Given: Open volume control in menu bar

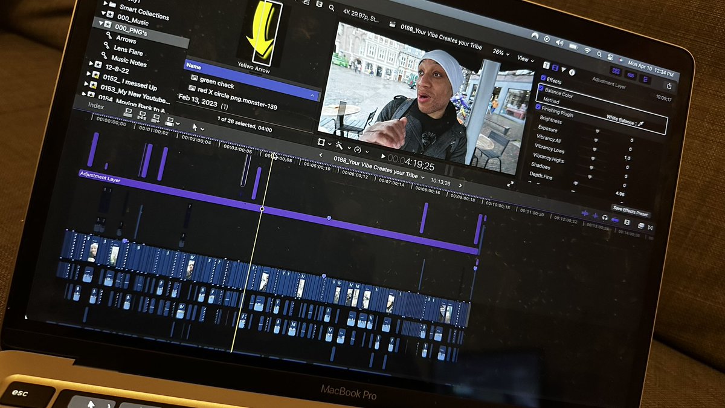Looking at the screenshot, I should (x=559, y=43).
